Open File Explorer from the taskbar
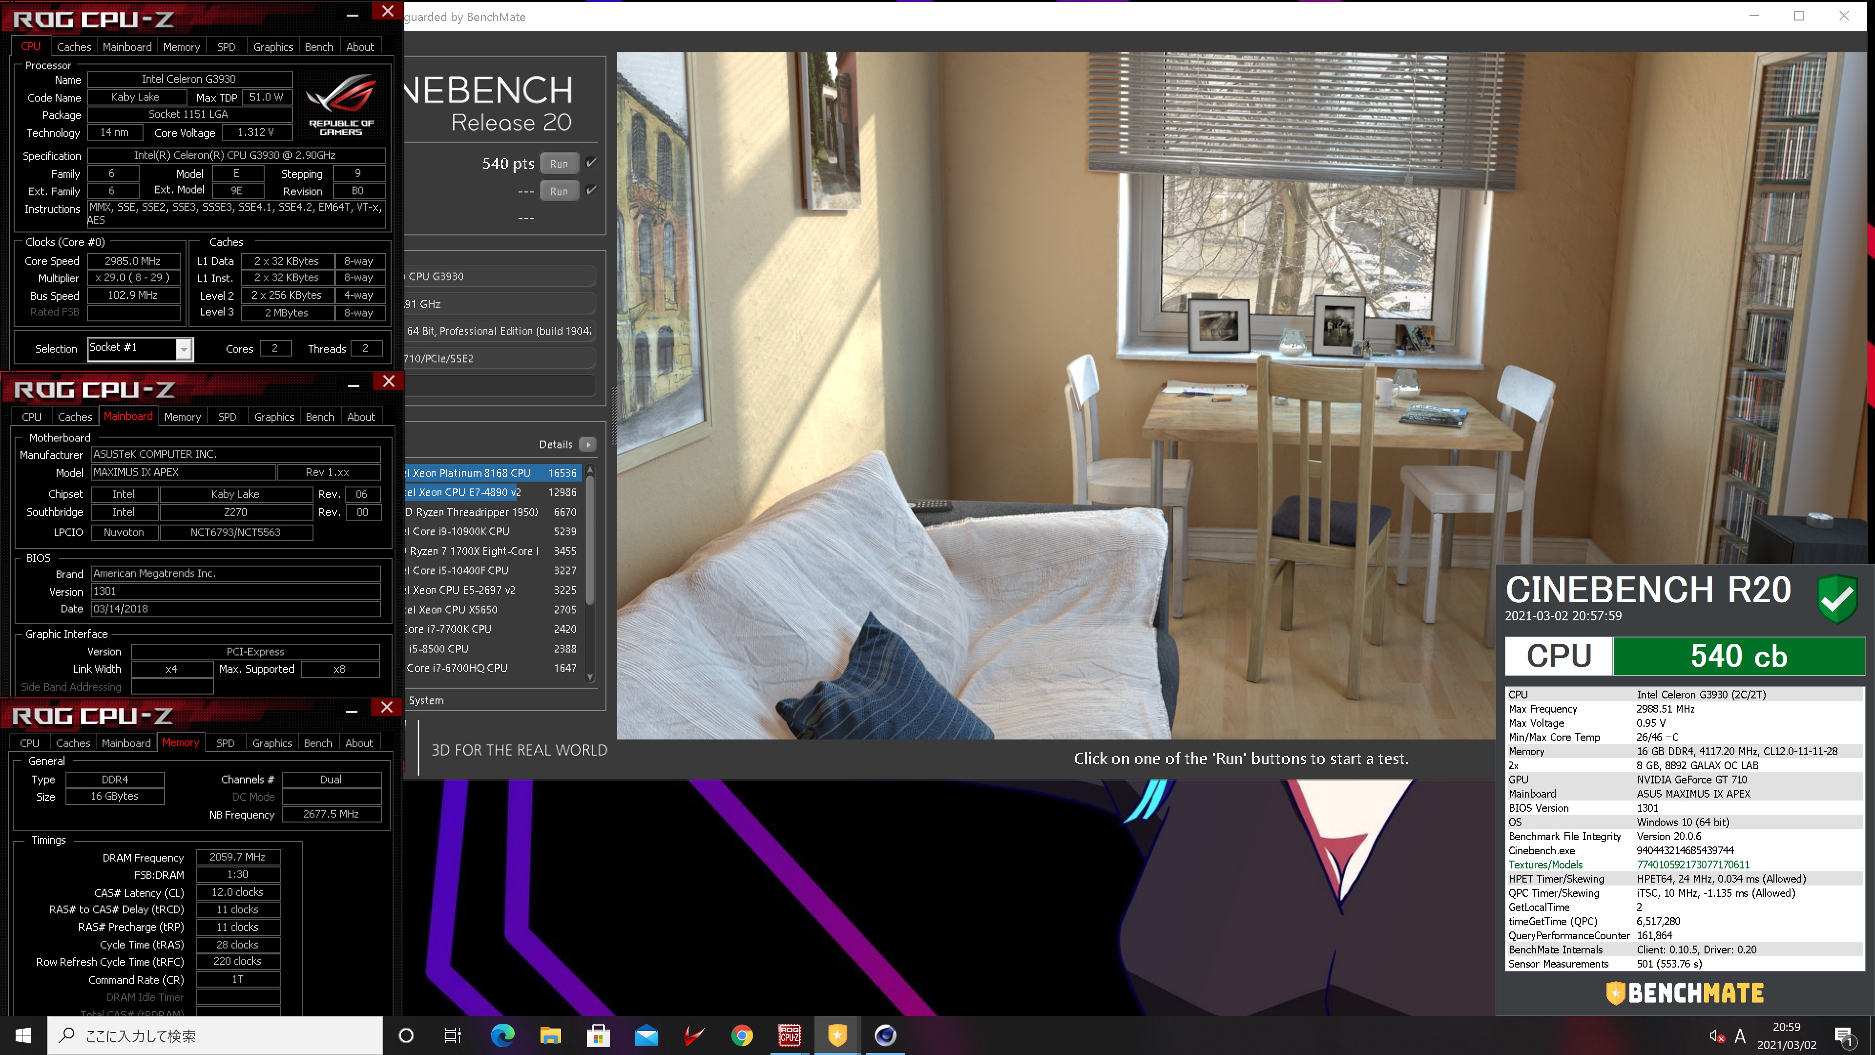 click(550, 1035)
